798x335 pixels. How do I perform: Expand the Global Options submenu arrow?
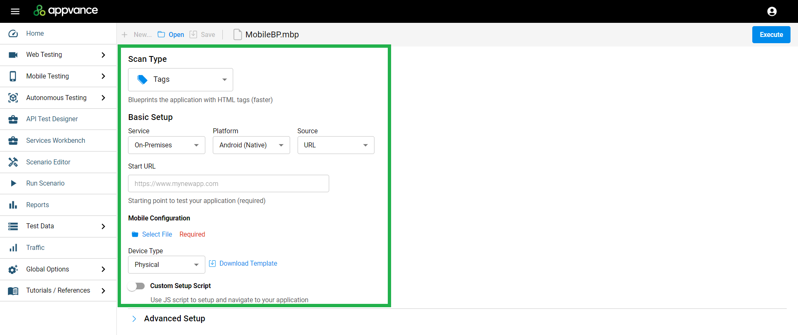click(103, 269)
